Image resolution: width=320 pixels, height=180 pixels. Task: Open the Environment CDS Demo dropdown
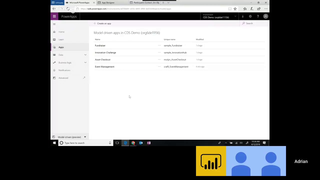pyautogui.click(x=219, y=16)
